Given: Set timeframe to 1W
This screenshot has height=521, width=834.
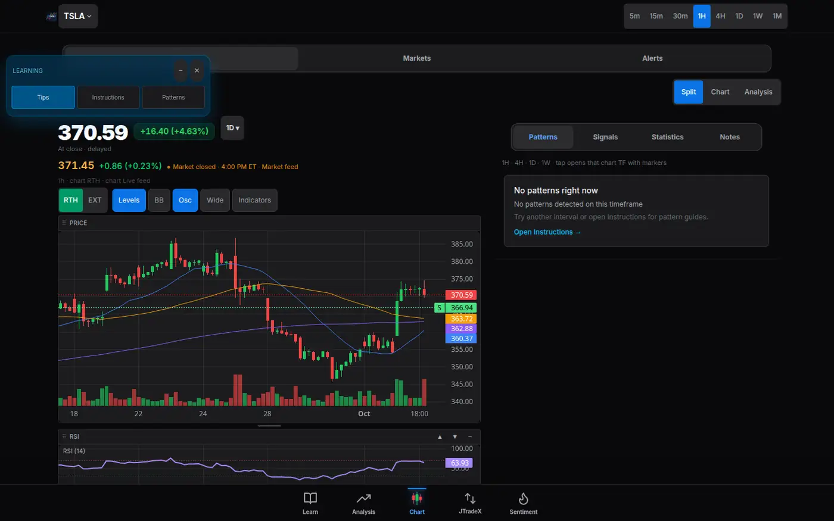Looking at the screenshot, I should [x=758, y=16].
